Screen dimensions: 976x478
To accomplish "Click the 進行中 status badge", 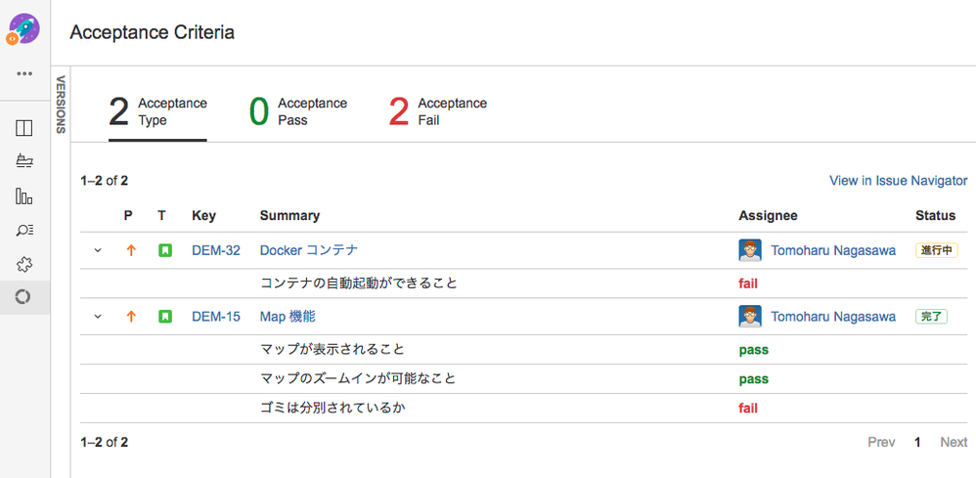I will pos(936,251).
